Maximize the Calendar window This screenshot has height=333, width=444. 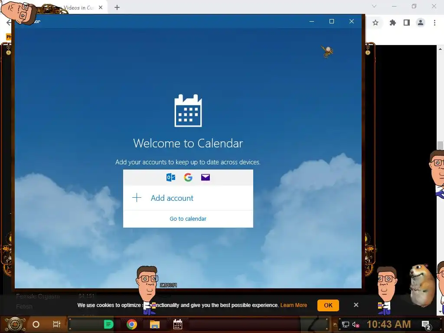332,21
